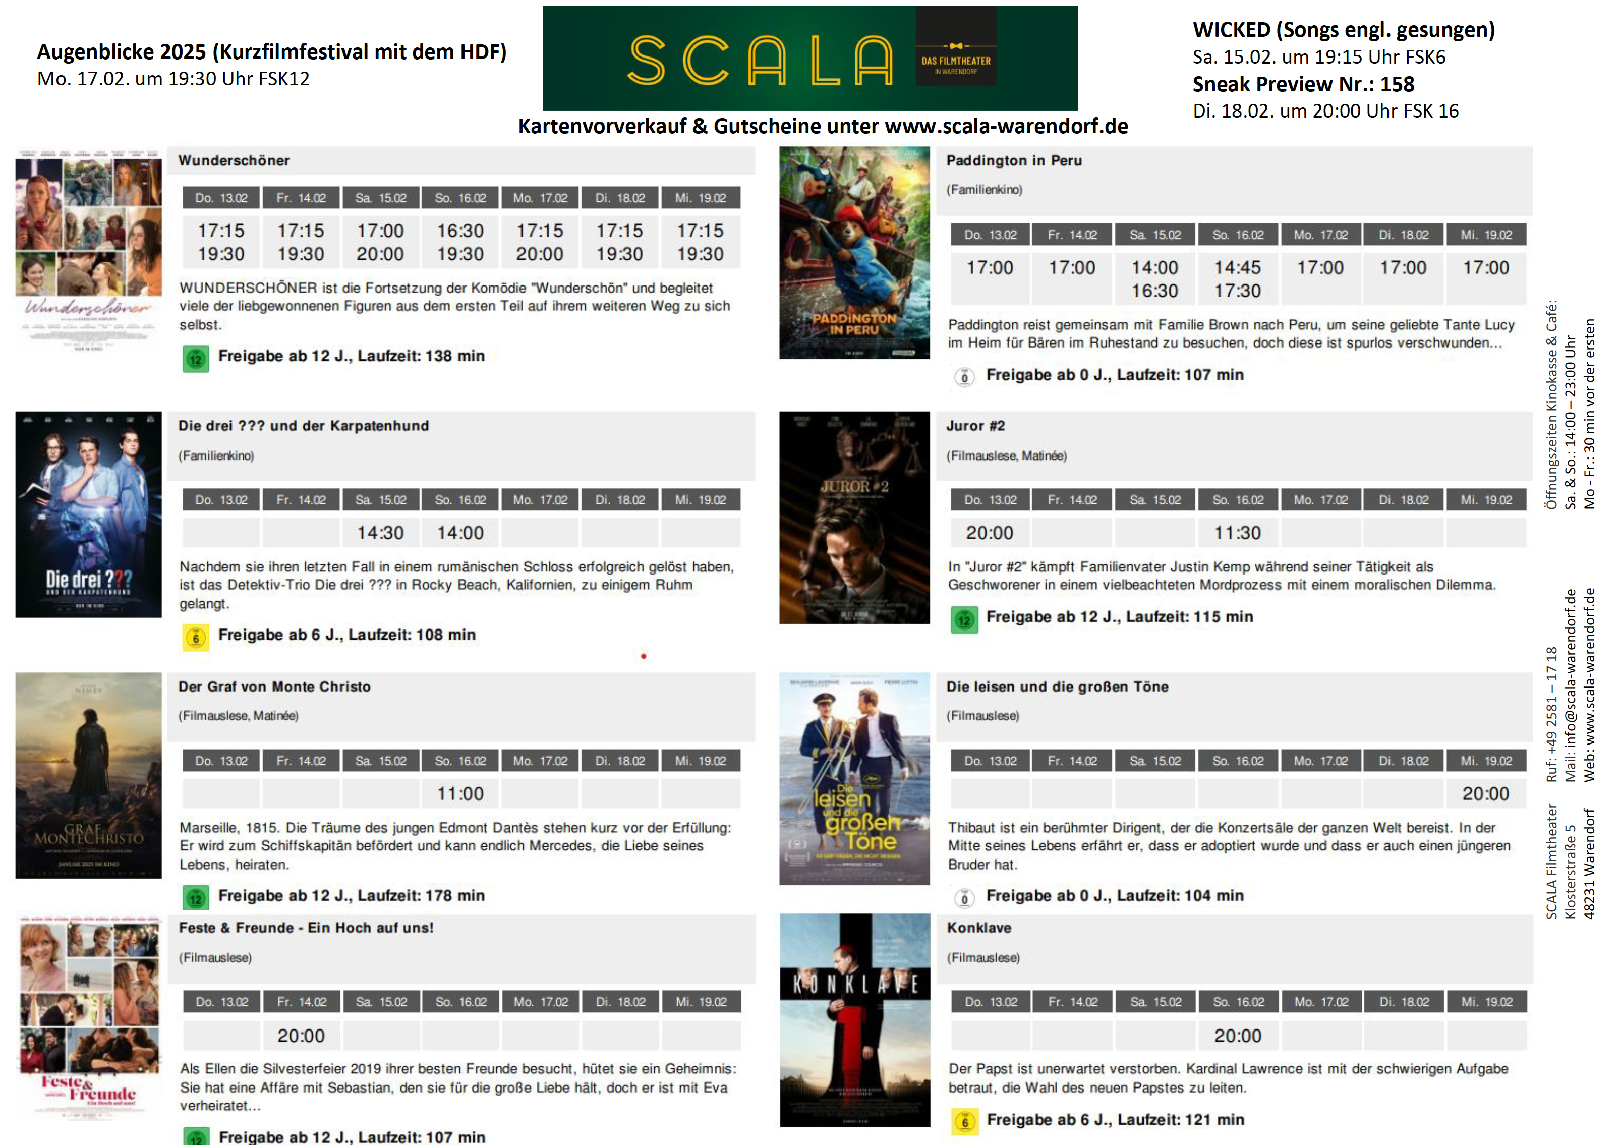Select the 'Öffnungszeiten Kinokasse & Café:' sidebar text

click(x=1552, y=405)
